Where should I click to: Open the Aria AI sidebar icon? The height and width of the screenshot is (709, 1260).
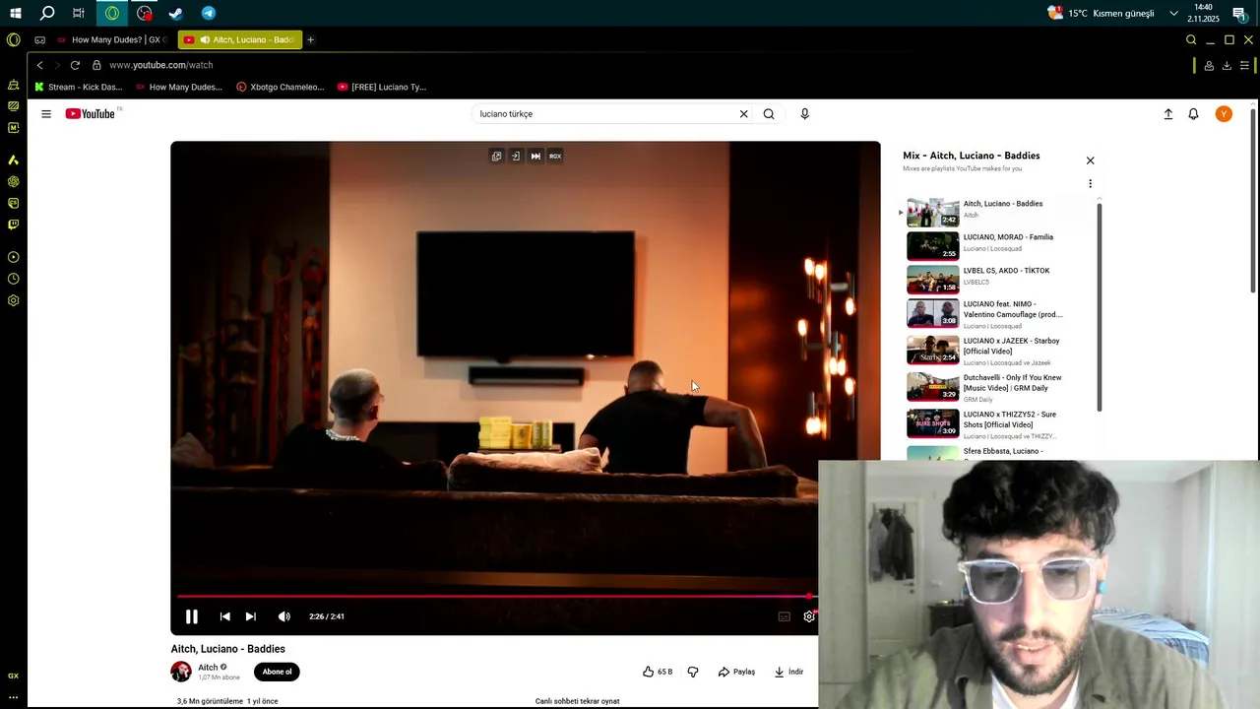(x=13, y=160)
